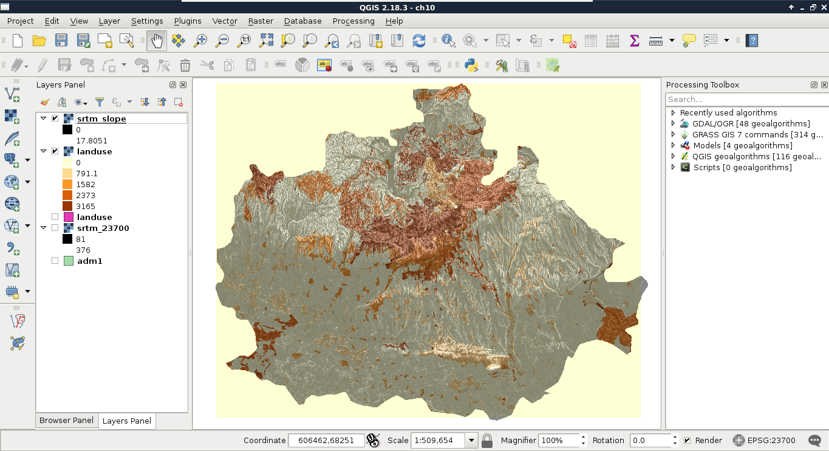The image size is (829, 451).
Task: Click the Refresh map icon
Action: point(418,41)
